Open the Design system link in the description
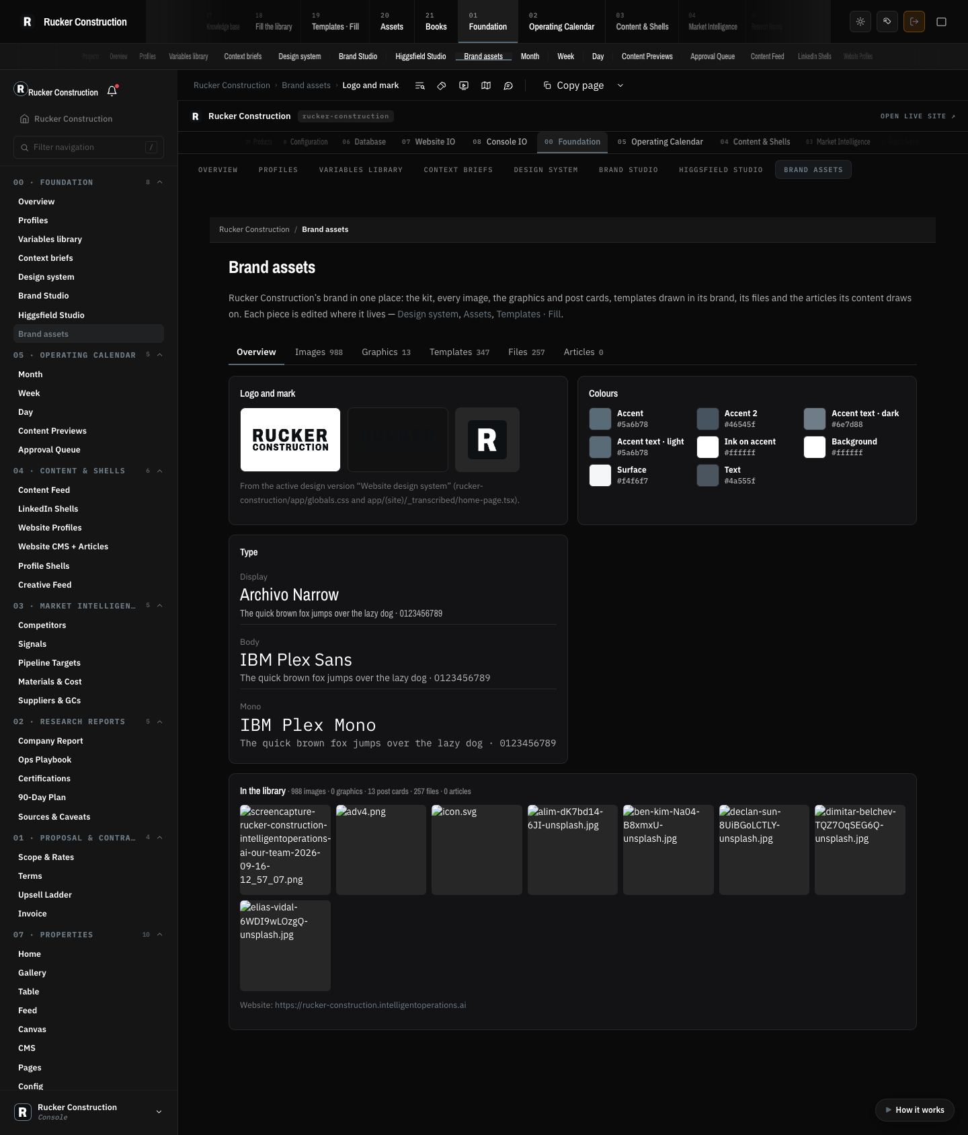 coord(428,314)
